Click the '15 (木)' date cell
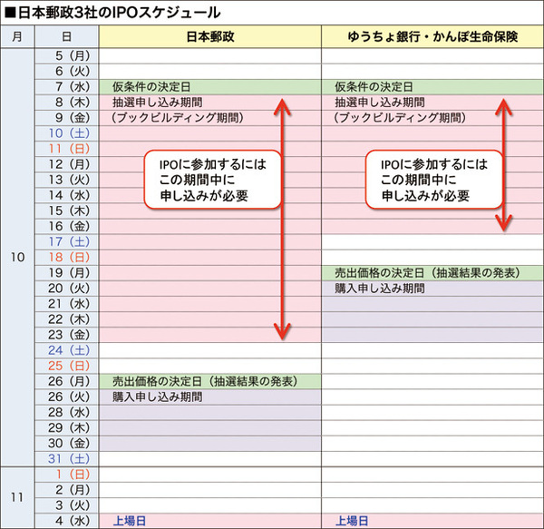 pos(66,211)
